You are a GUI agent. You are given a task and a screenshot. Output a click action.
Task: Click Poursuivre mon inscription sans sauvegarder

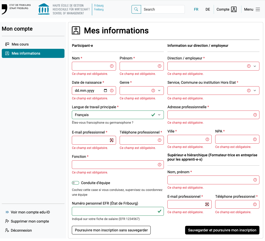[111, 230]
